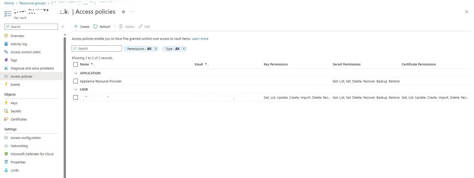Click the Delete button in toolbar
Image resolution: width=474 pixels, height=178 pixels.
tap(127, 27)
